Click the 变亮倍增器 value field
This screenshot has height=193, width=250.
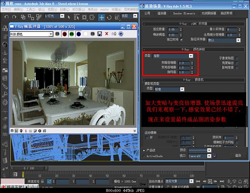click(184, 68)
